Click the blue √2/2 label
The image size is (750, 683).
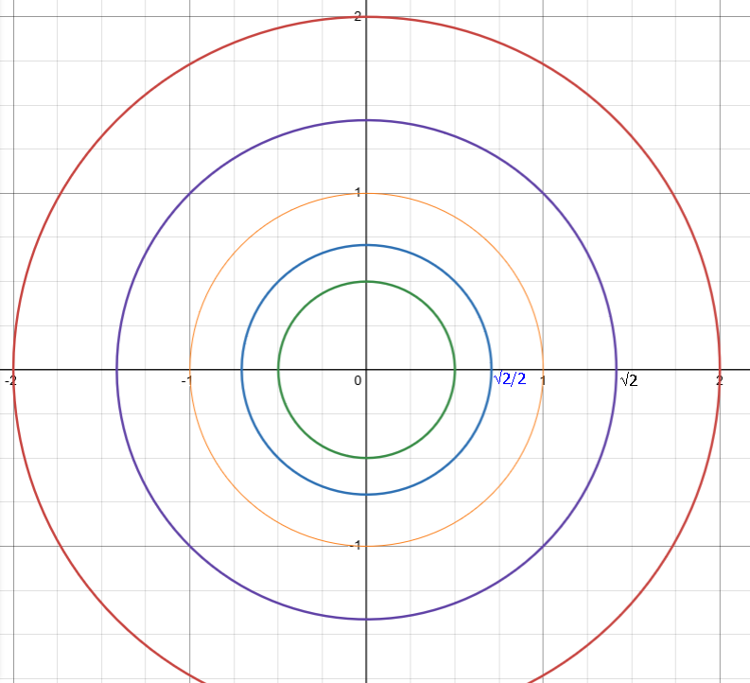[510, 379]
